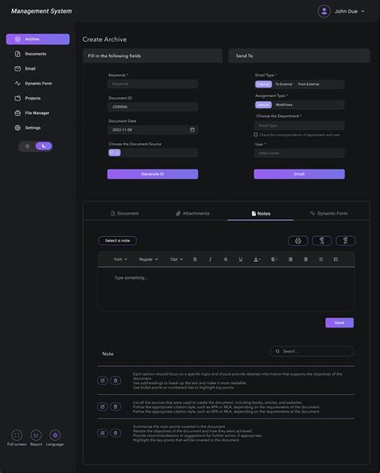Image resolution: width=380 pixels, height=473 pixels.
Task: Toggle italic formatting in note editor
Action: coord(210,259)
